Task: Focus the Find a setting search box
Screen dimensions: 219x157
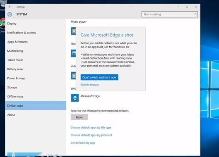Action: pyautogui.click(x=170, y=14)
